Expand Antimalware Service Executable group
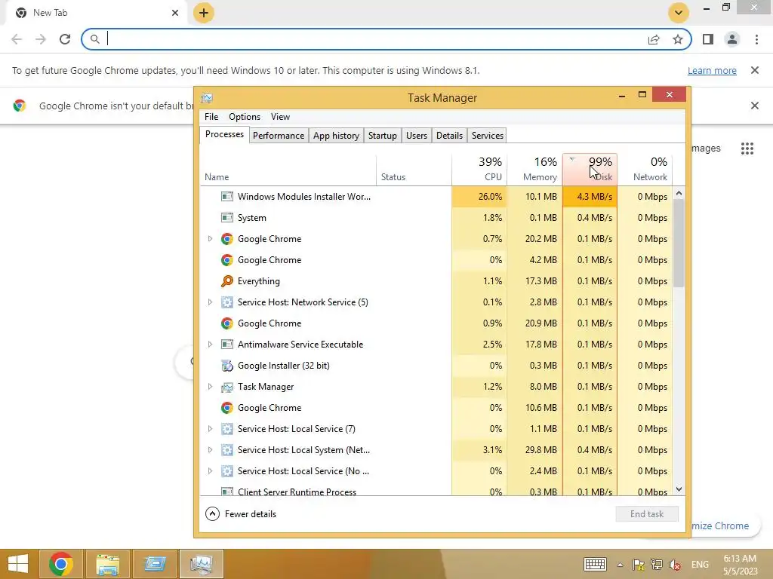Viewport: 773px width, 579px height. pyautogui.click(x=210, y=344)
